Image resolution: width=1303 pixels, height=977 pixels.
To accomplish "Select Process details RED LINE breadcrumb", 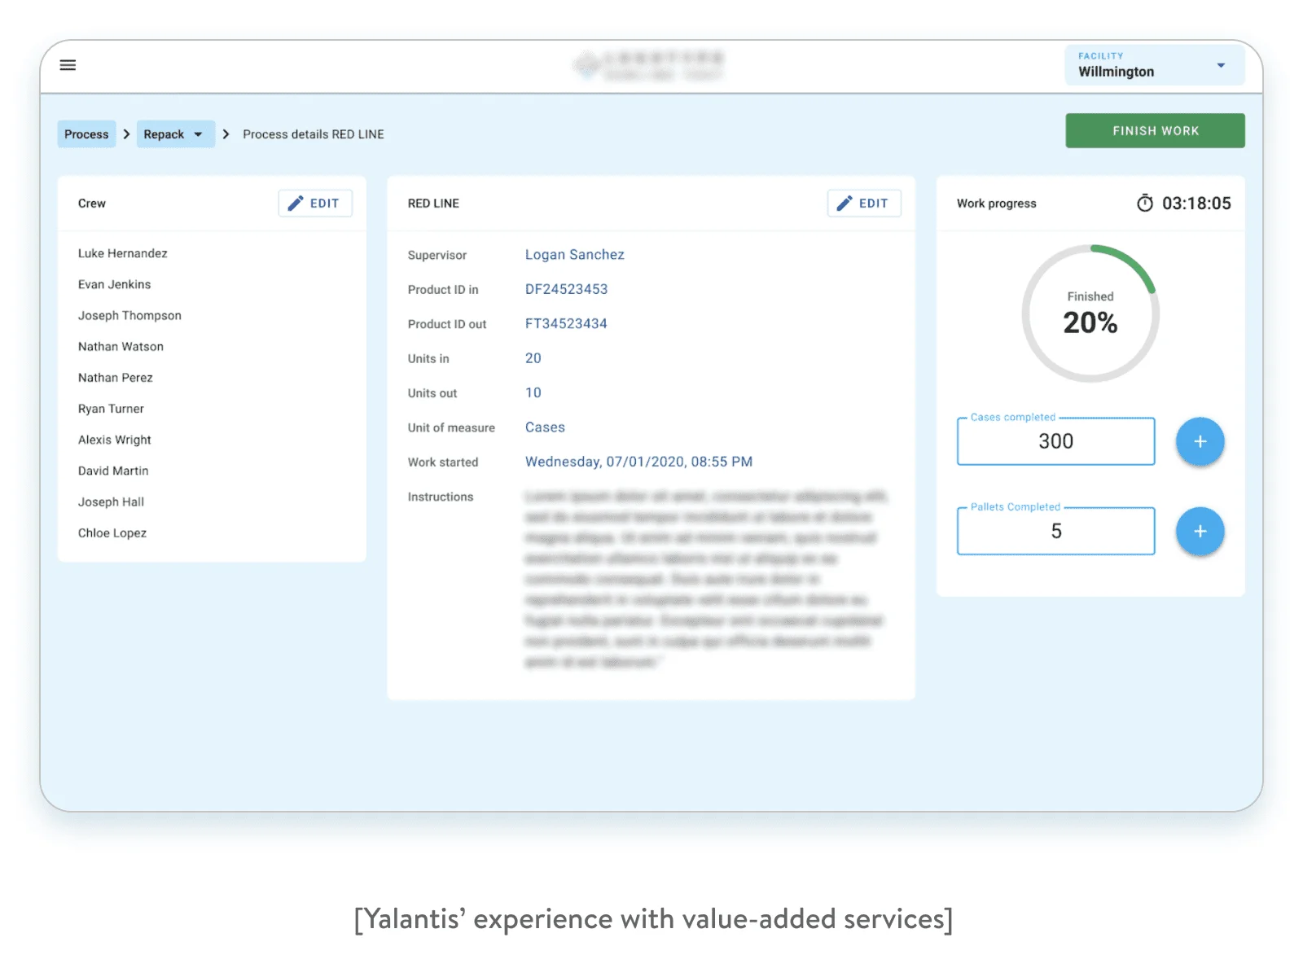I will (313, 134).
